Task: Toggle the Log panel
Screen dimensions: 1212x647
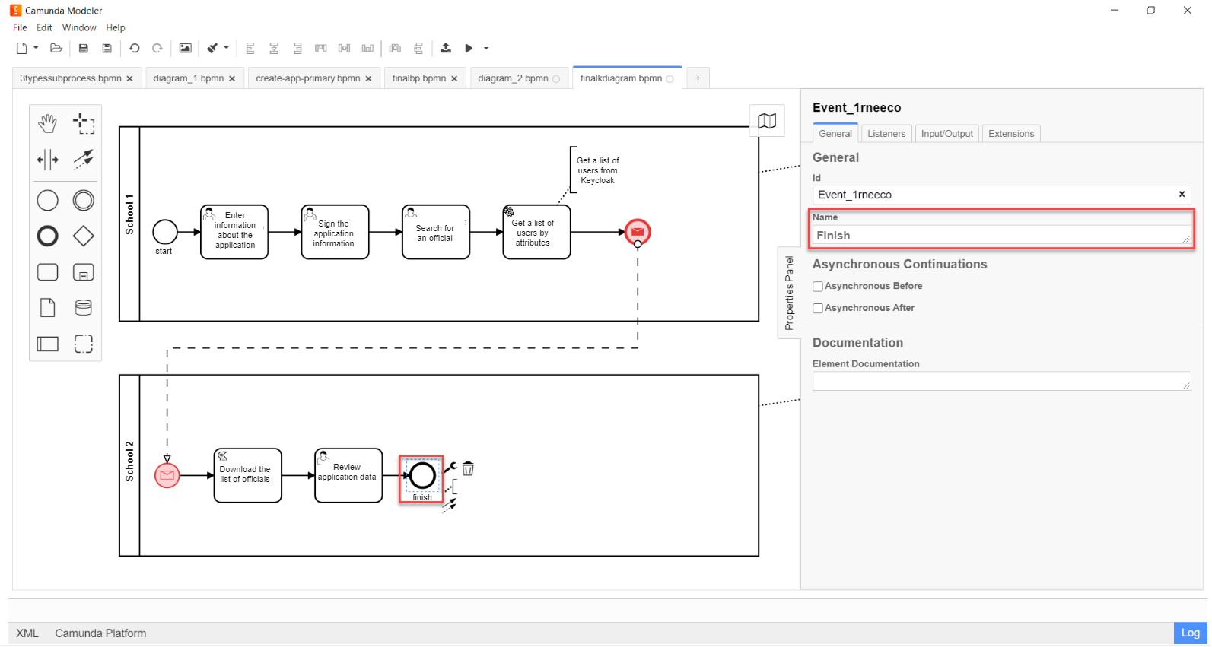Action: pyautogui.click(x=1190, y=633)
